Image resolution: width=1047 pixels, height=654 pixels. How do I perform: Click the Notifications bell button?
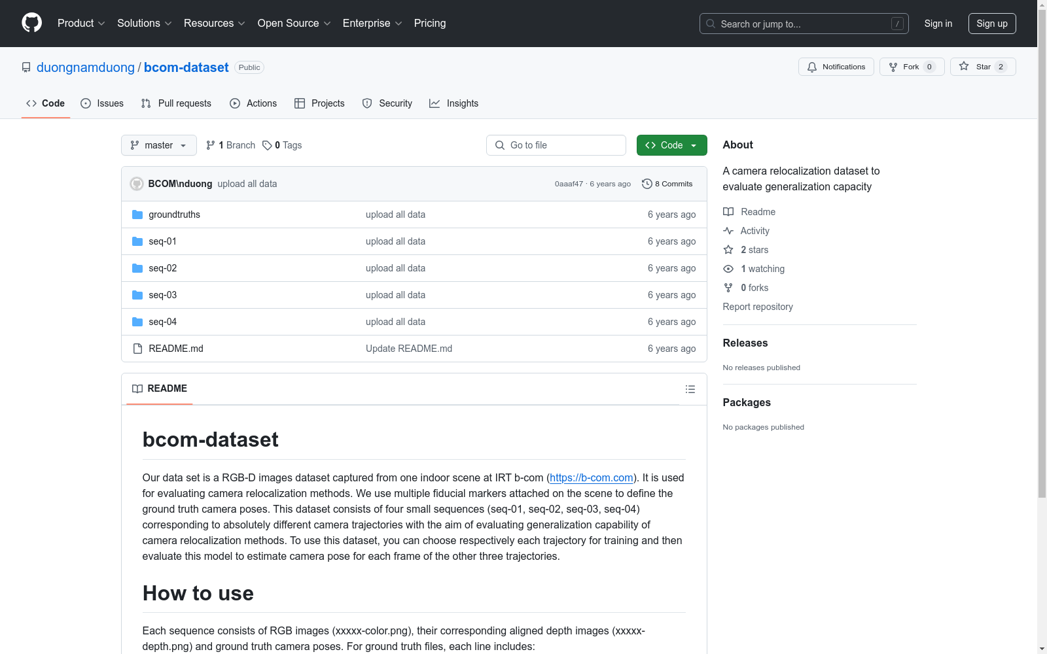pos(836,67)
